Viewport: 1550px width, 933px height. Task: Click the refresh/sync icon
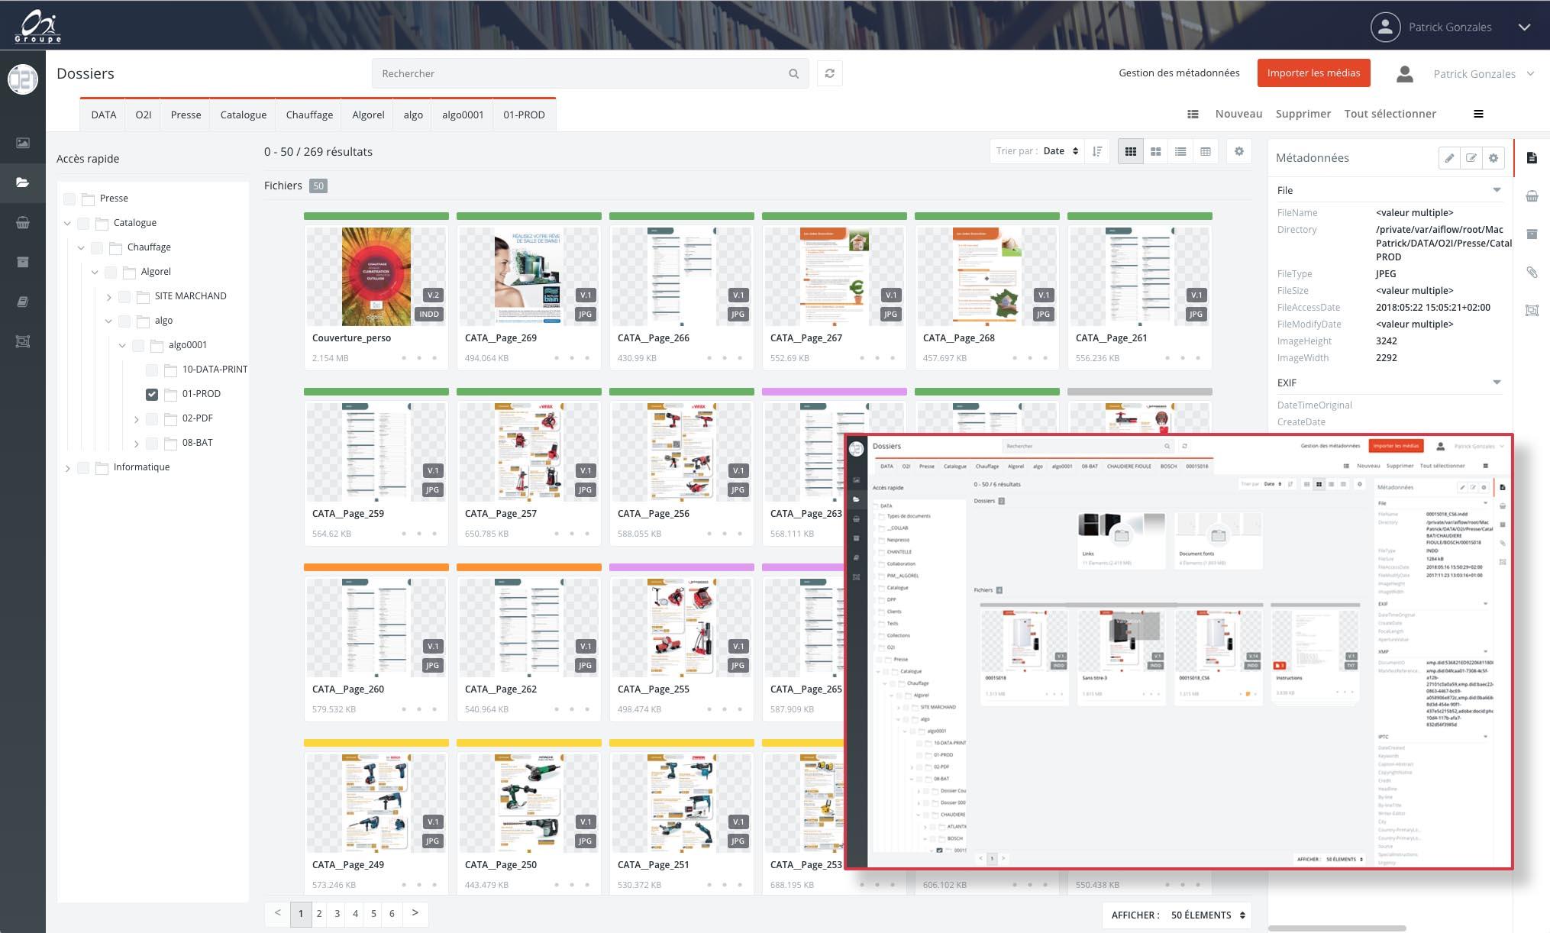pyautogui.click(x=829, y=74)
